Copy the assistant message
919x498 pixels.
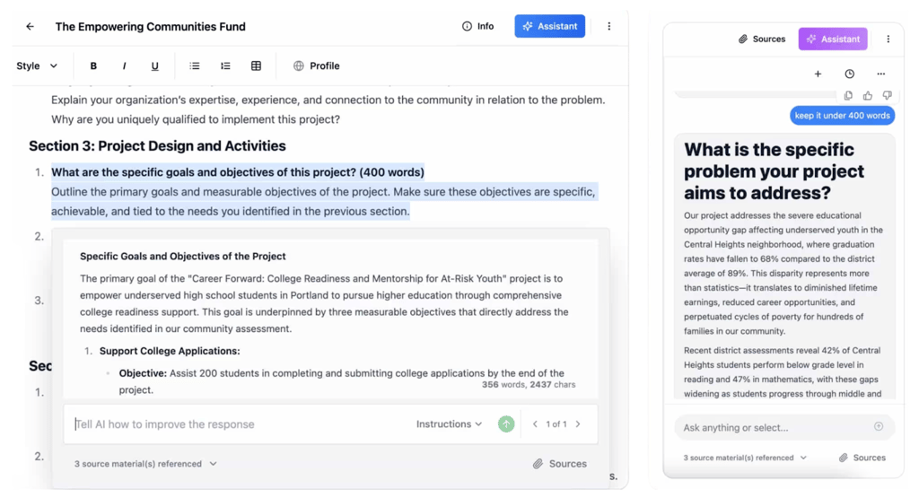pyautogui.click(x=848, y=95)
